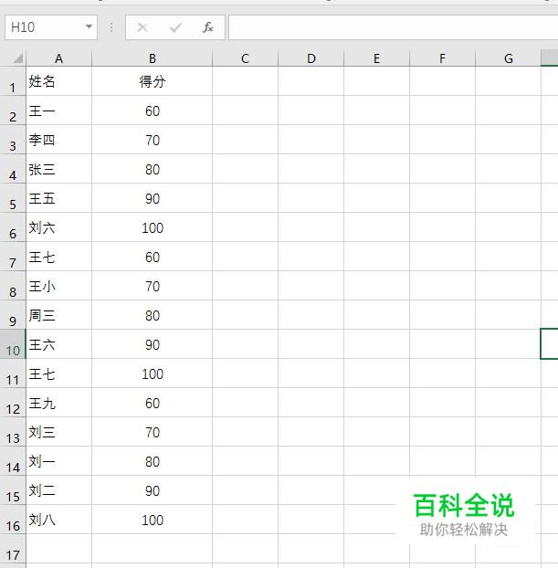Click into the formula bar field
Viewport: 558px width, 568px height.
[394, 27]
